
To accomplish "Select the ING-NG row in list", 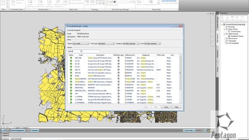I will [124, 73].
